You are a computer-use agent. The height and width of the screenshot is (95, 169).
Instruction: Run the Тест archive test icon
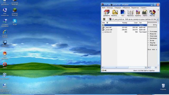coord(123,13)
